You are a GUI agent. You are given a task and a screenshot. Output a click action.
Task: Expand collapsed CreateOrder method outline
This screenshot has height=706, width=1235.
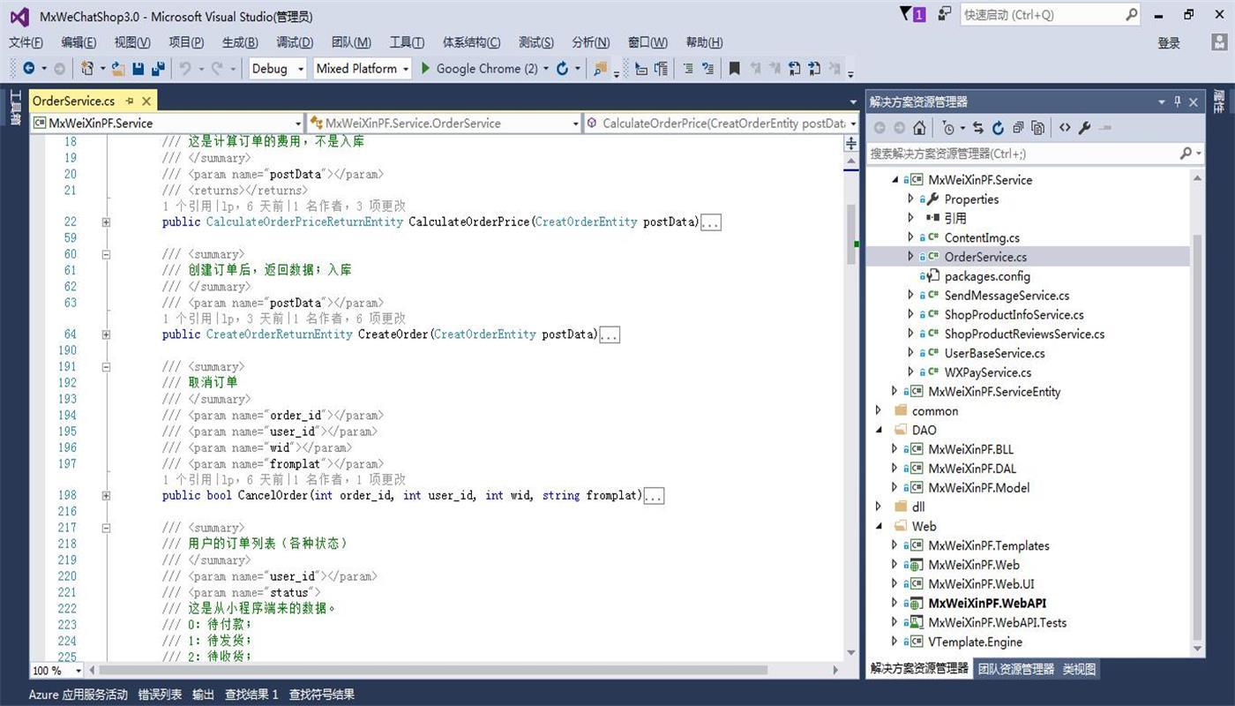click(106, 334)
